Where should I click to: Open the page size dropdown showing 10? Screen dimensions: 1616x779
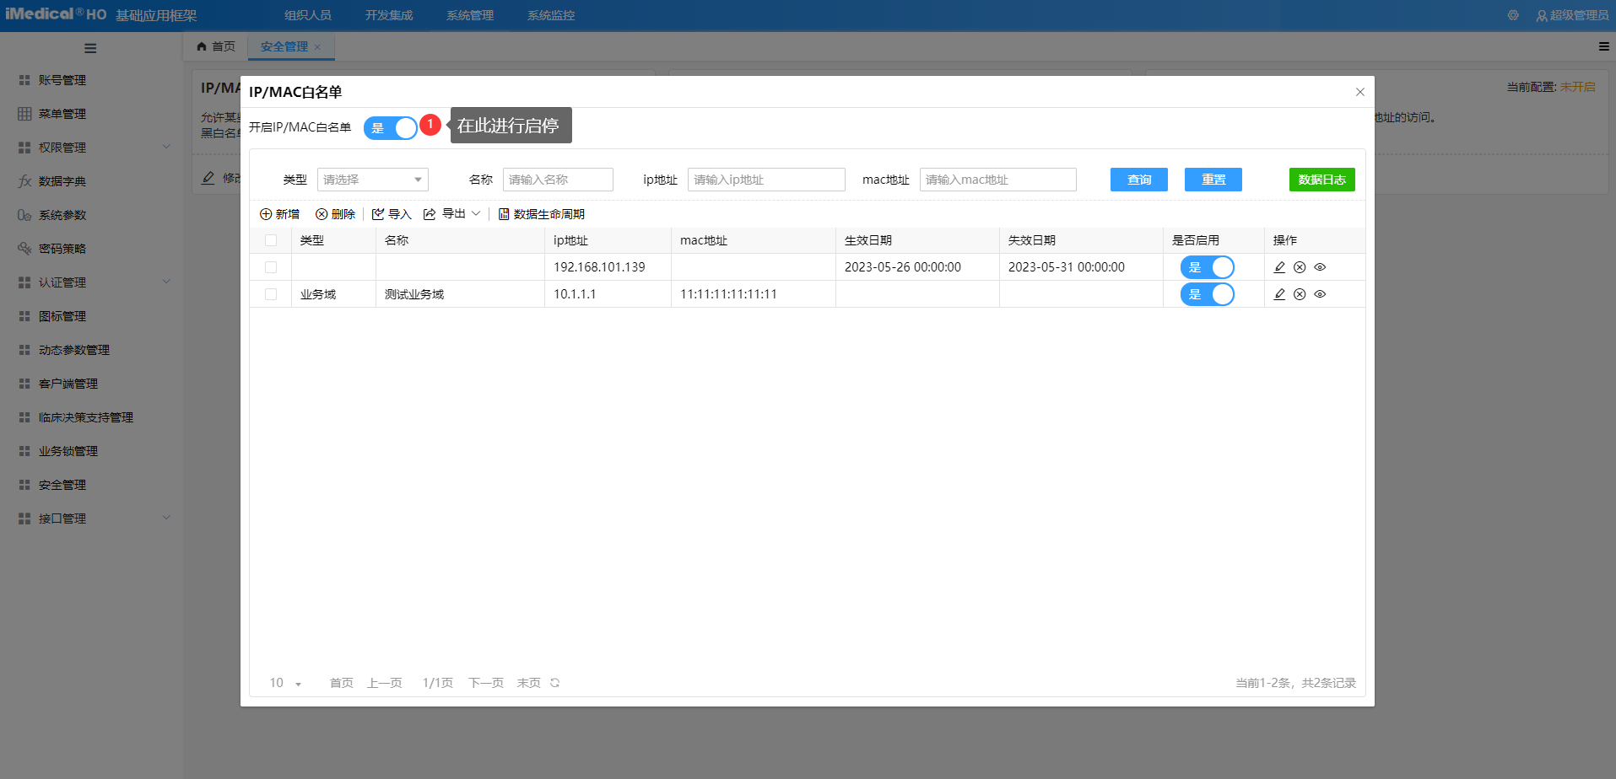pos(286,683)
